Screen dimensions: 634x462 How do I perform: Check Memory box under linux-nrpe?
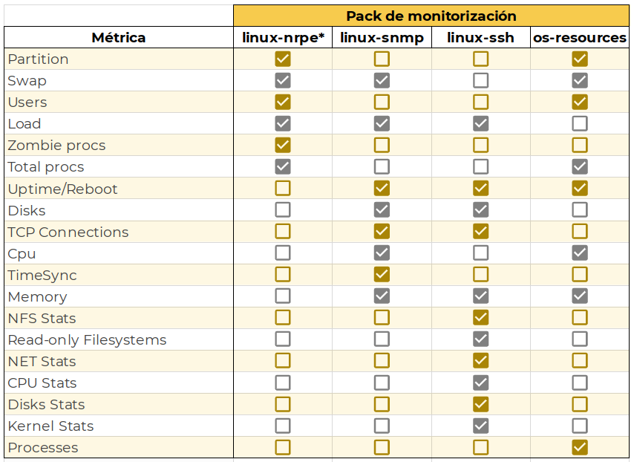(x=283, y=296)
